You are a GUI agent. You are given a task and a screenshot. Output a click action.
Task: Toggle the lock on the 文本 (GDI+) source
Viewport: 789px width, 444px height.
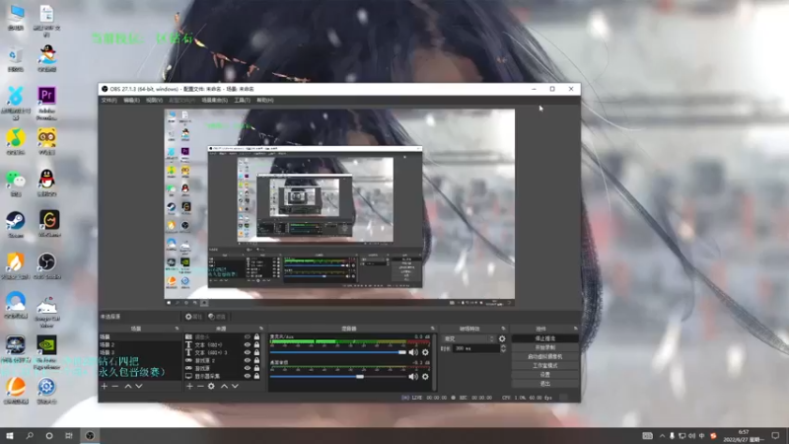click(x=256, y=344)
